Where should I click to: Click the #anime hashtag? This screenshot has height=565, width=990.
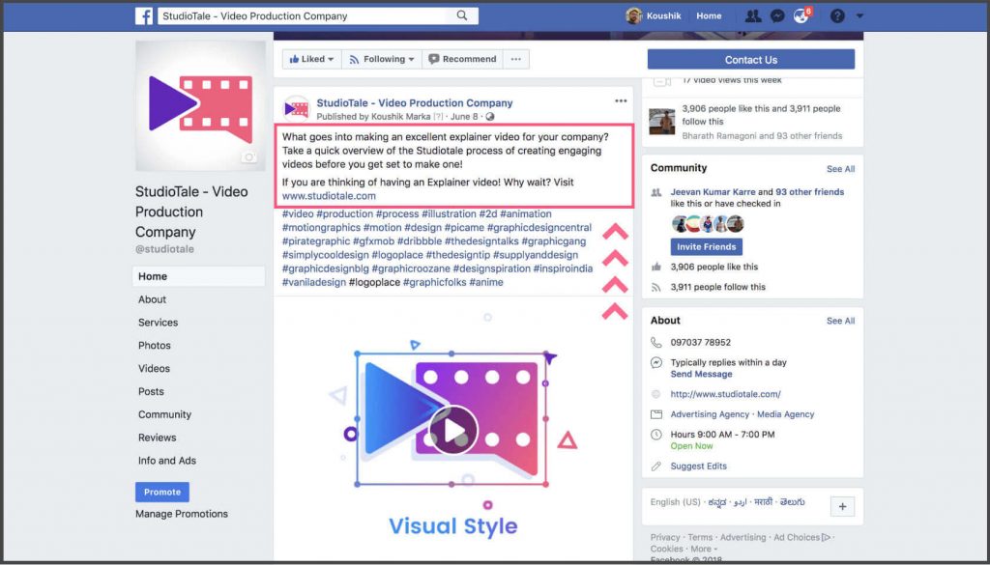point(486,282)
